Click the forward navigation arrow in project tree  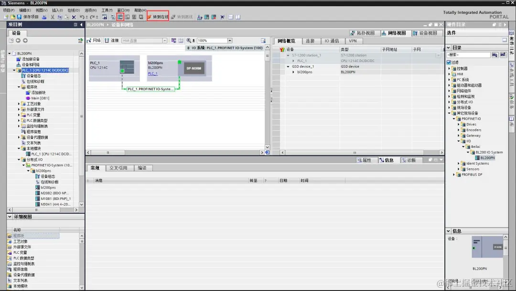[25, 41]
